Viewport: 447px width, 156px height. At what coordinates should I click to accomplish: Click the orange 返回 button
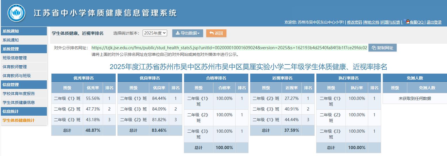[x=216, y=33]
